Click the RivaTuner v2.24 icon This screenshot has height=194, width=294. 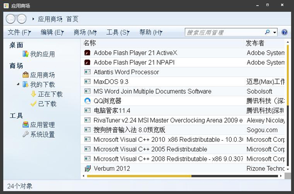tap(87, 120)
